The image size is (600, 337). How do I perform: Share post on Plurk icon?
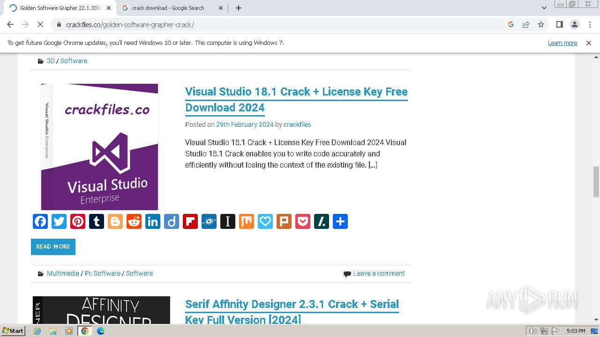[x=284, y=221]
